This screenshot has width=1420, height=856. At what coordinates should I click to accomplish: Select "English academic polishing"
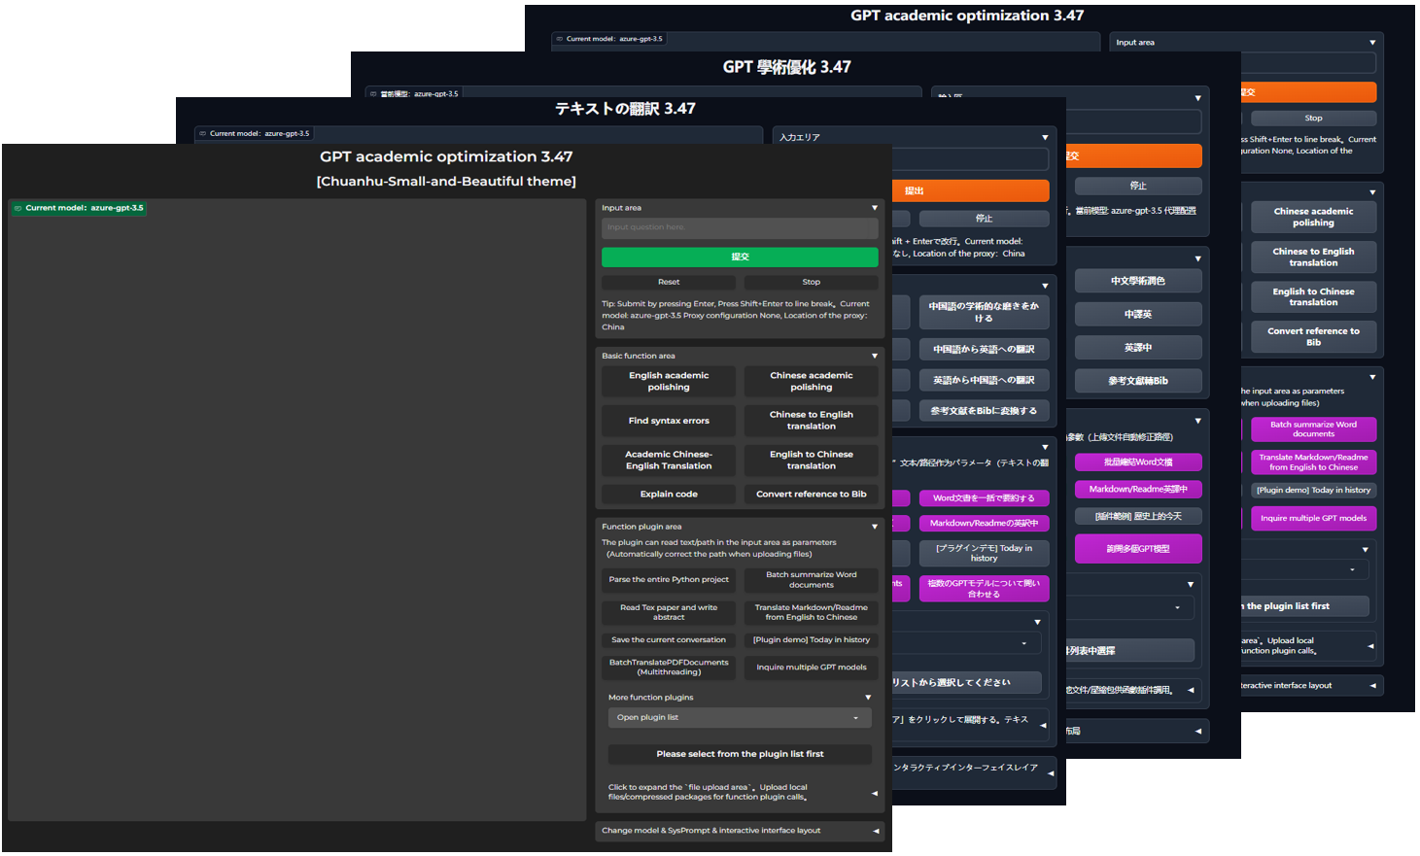[668, 381]
